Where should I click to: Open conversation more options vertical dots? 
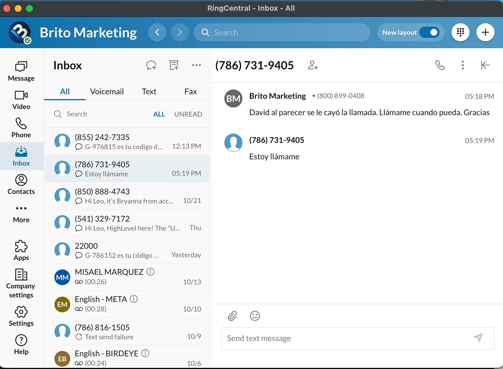pos(463,65)
